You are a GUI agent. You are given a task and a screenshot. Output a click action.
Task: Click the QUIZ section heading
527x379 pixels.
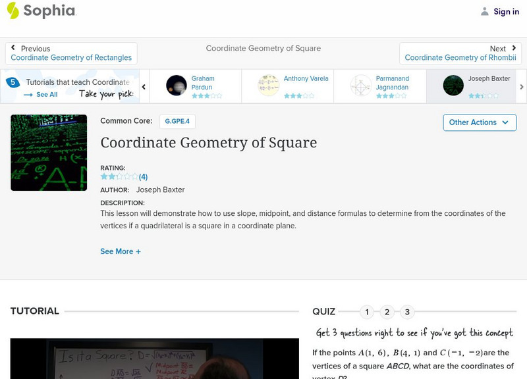coord(323,311)
